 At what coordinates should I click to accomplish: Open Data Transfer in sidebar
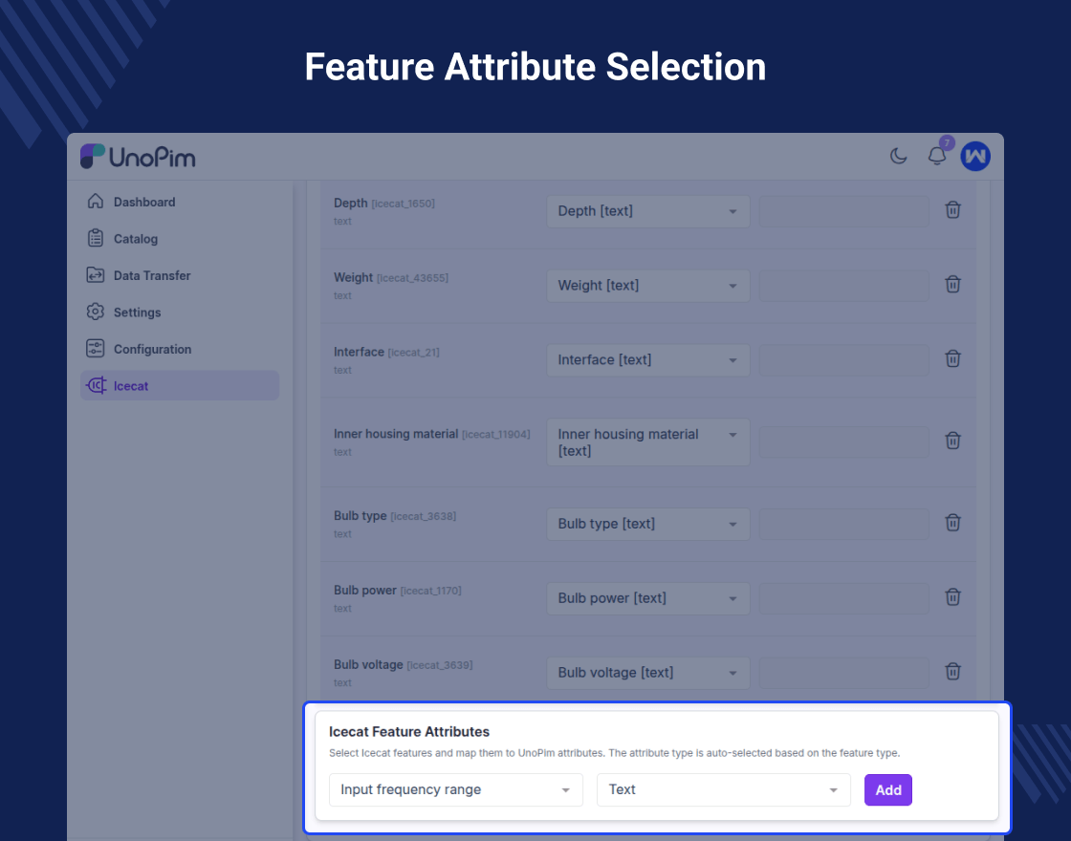(x=151, y=275)
